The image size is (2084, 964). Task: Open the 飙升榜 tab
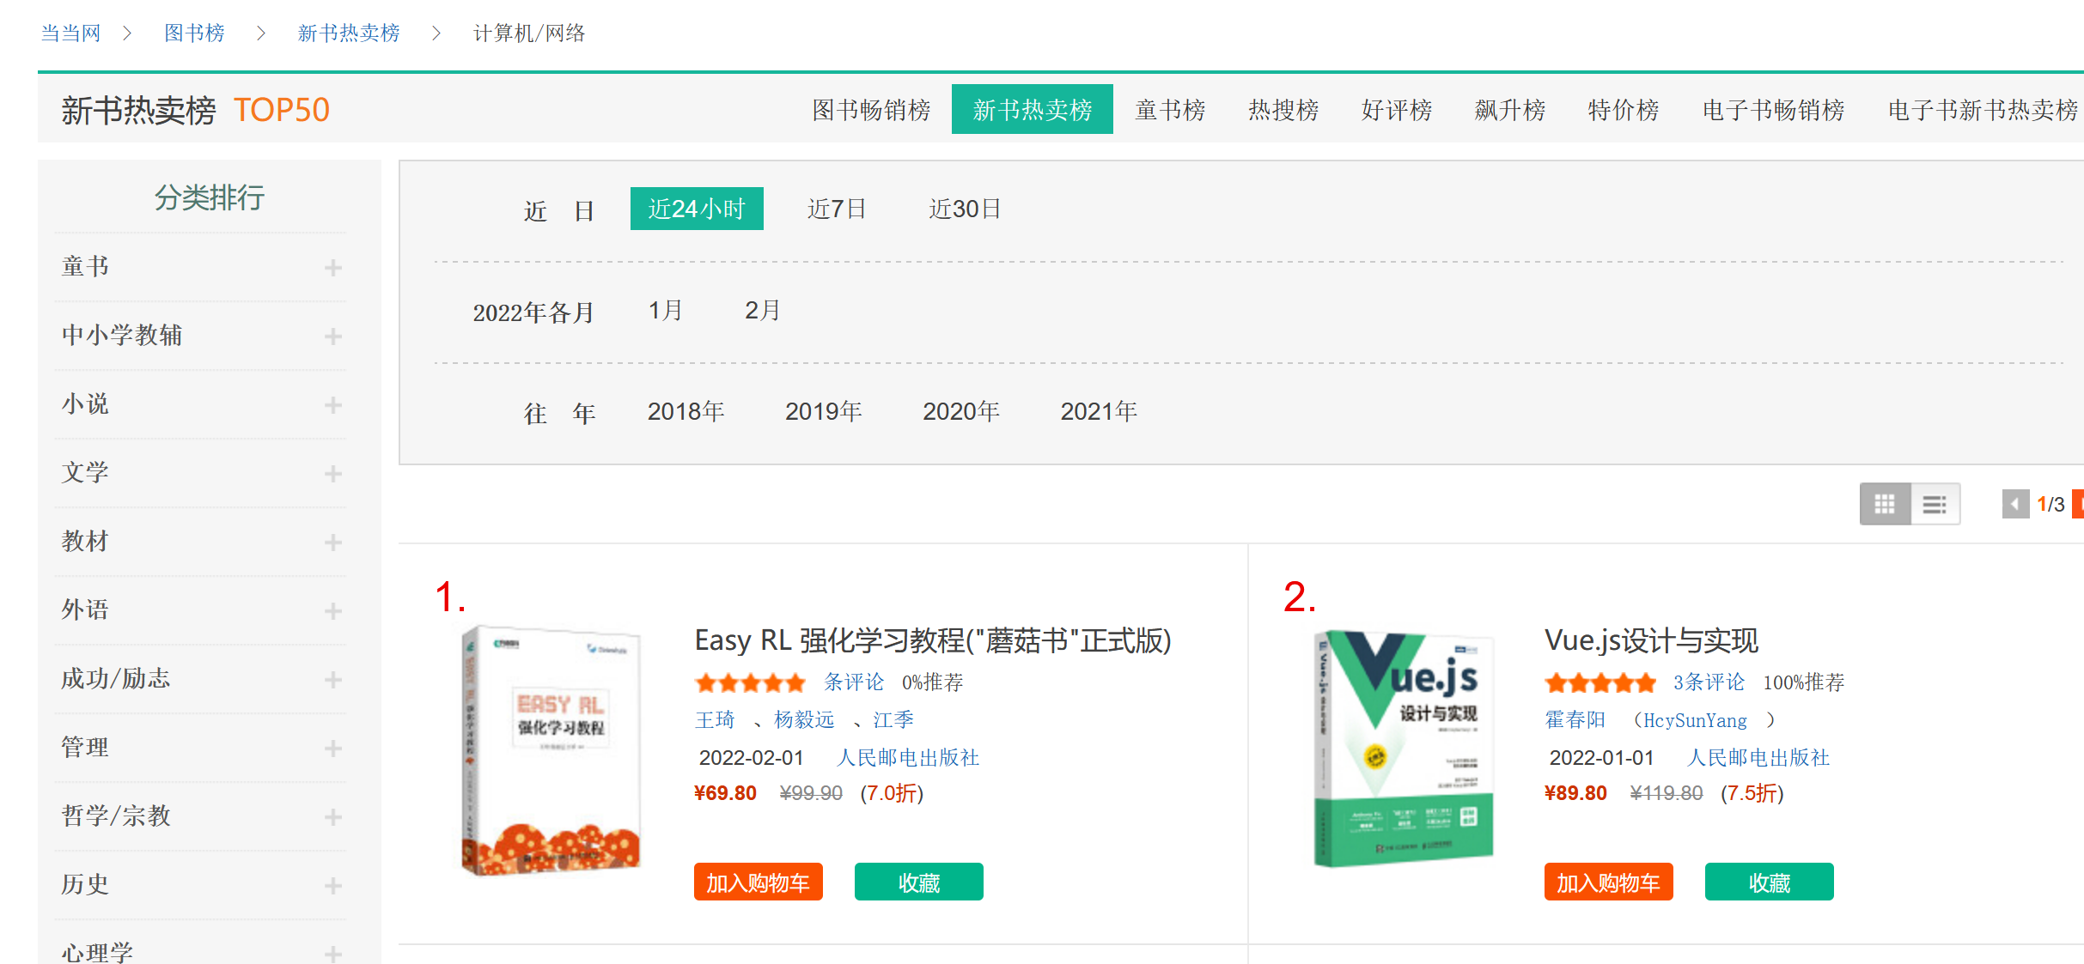(1509, 110)
